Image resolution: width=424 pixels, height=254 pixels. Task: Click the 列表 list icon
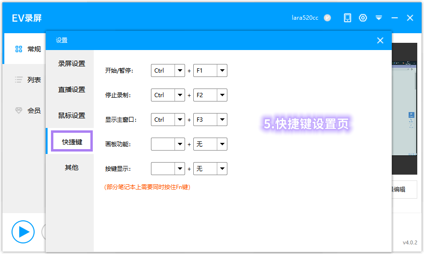tap(19, 80)
